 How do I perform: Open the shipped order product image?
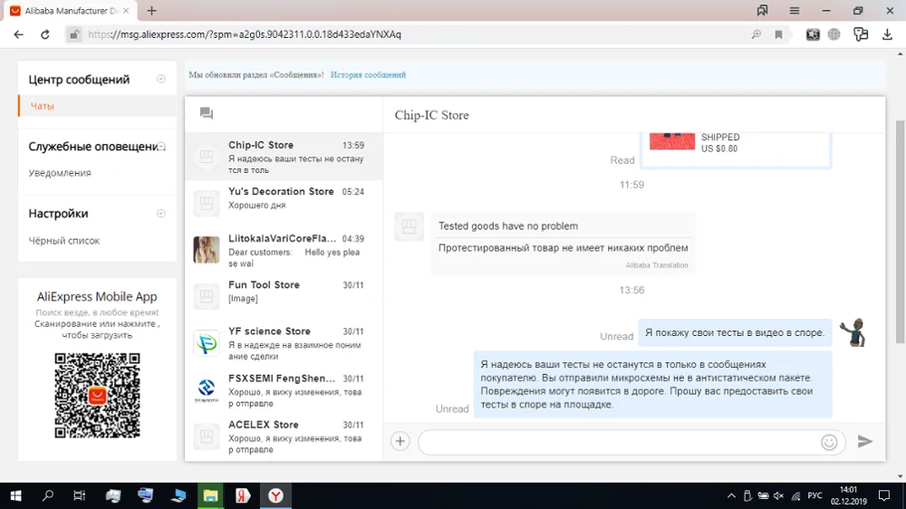672,141
